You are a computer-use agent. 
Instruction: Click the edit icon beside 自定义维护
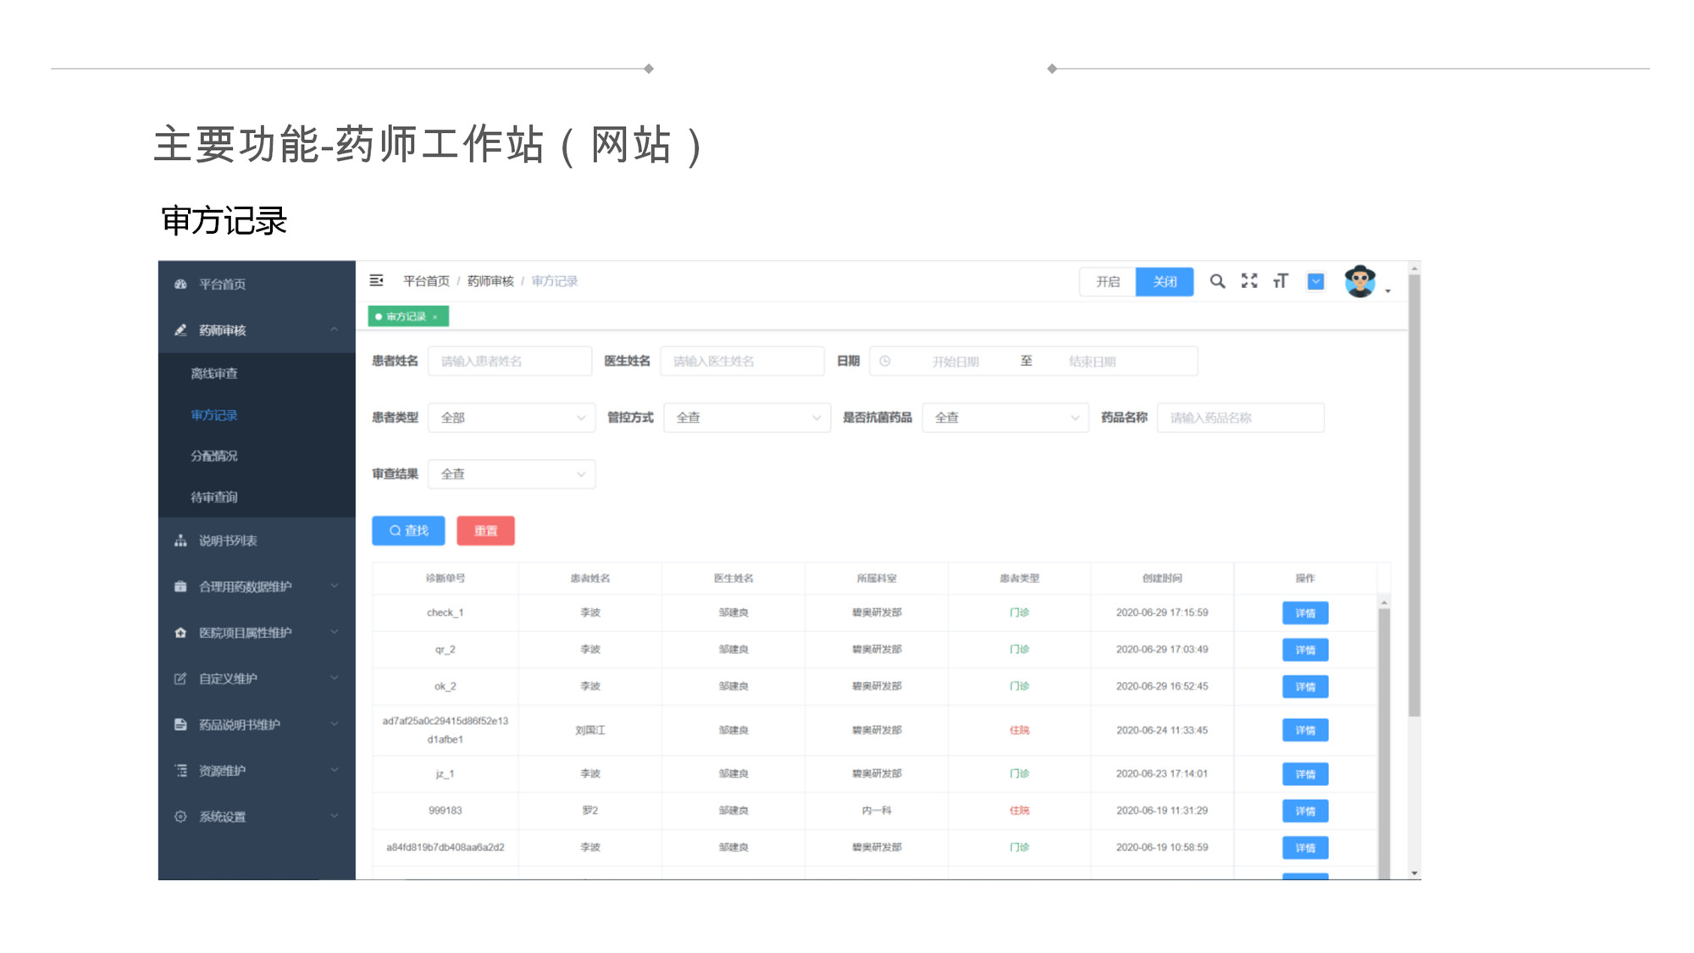180,679
